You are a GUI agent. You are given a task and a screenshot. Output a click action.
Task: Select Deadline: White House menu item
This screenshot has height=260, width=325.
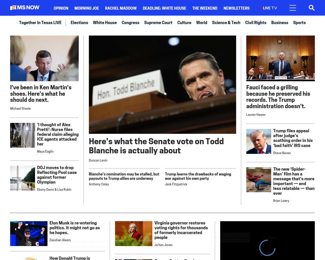[164, 8]
